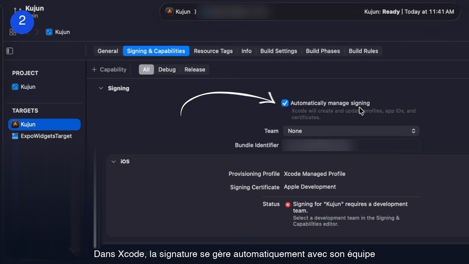Image resolution: width=469 pixels, height=264 pixels.
Task: Click the 'Kujun: Ready' status text
Action: [x=382, y=12]
